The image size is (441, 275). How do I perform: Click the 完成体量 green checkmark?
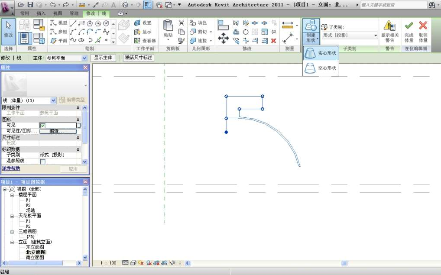click(409, 26)
